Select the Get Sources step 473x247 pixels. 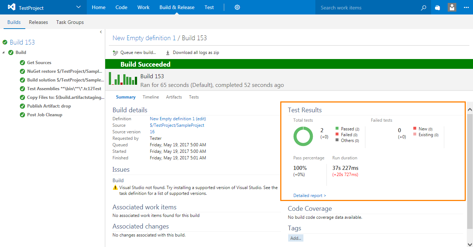tap(39, 63)
